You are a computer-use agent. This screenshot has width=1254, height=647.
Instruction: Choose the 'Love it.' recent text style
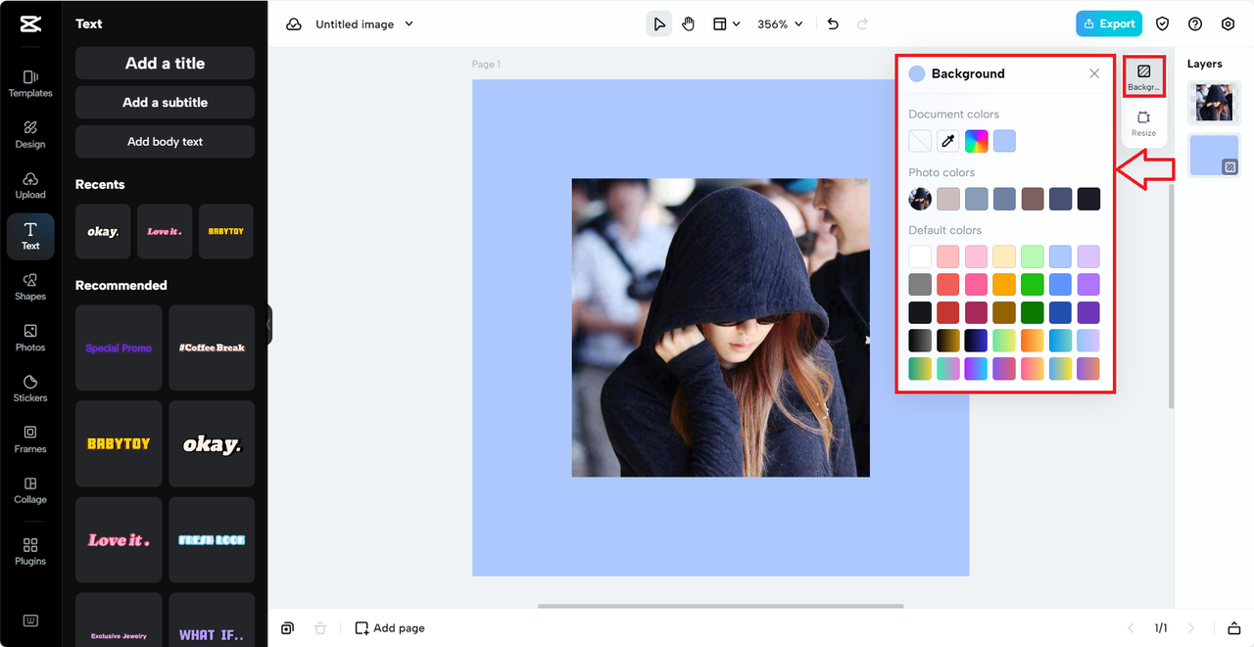[165, 231]
